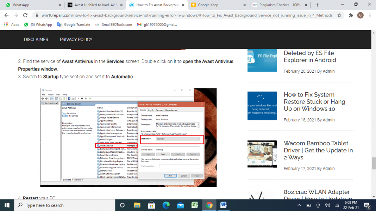Open File Explorer from taskbar
The width and height of the screenshot is (376, 211).
click(137, 205)
